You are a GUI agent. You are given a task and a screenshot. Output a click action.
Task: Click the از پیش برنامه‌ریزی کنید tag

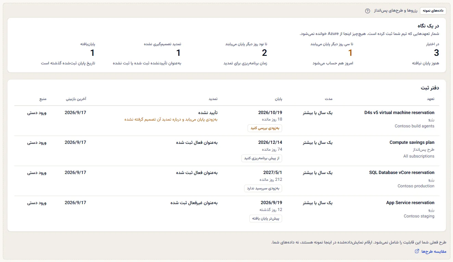262,158
